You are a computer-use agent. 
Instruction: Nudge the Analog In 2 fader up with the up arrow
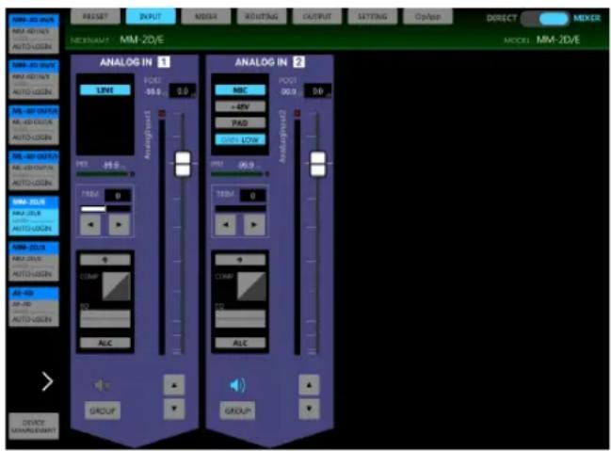coord(309,385)
